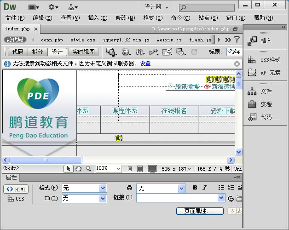The height and width of the screenshot is (230, 289).
Task: Open the 设计器 workspace dropdown
Action: pos(156,7)
